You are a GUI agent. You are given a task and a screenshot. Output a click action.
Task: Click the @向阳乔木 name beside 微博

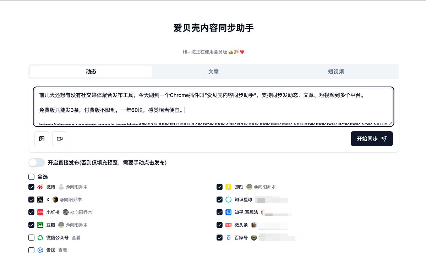pyautogui.click(x=76, y=187)
